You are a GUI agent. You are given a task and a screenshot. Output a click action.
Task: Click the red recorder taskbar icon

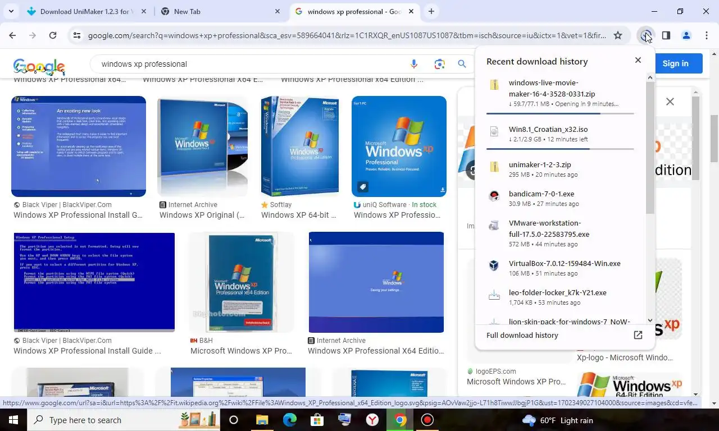click(x=427, y=420)
